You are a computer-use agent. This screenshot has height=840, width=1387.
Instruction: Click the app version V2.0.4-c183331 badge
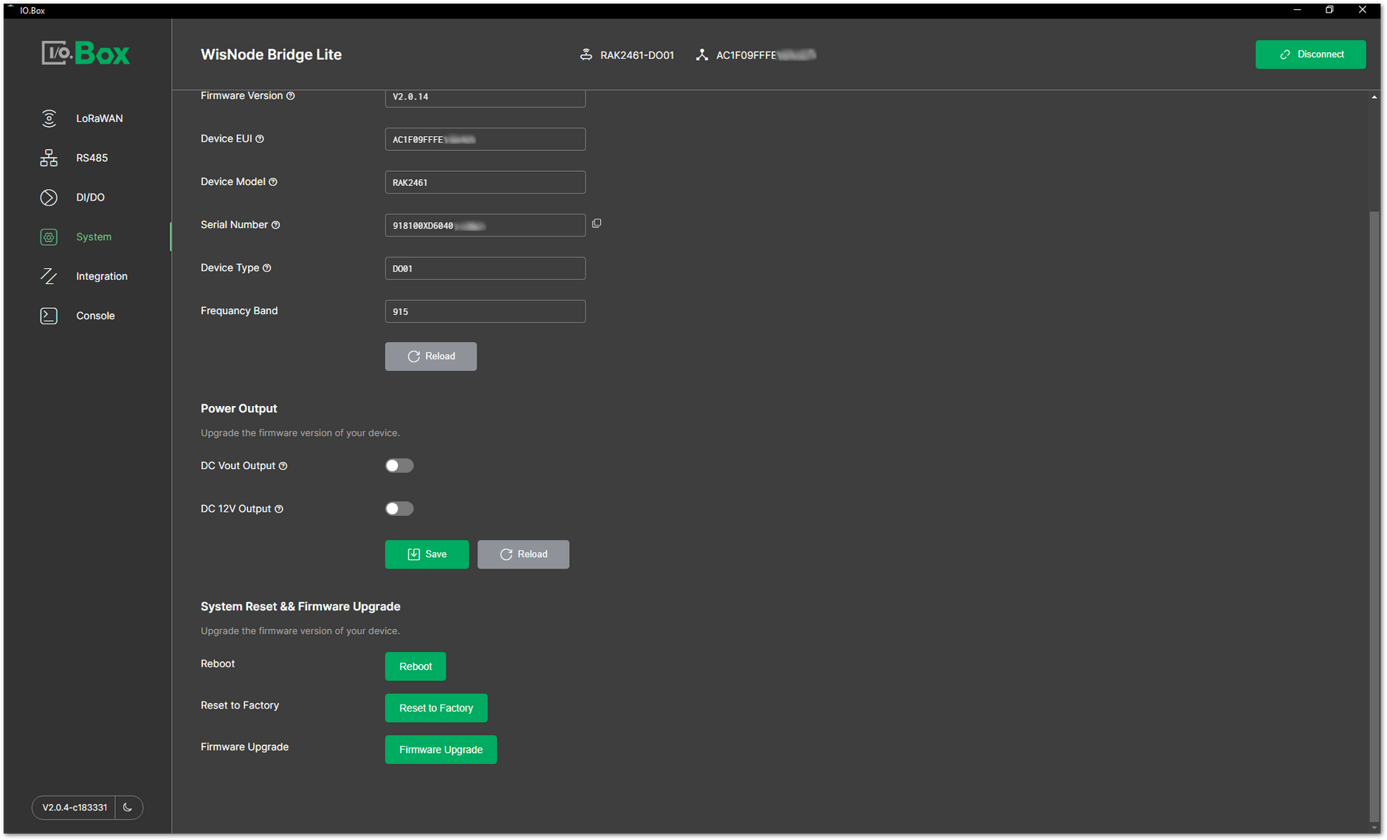tap(75, 807)
